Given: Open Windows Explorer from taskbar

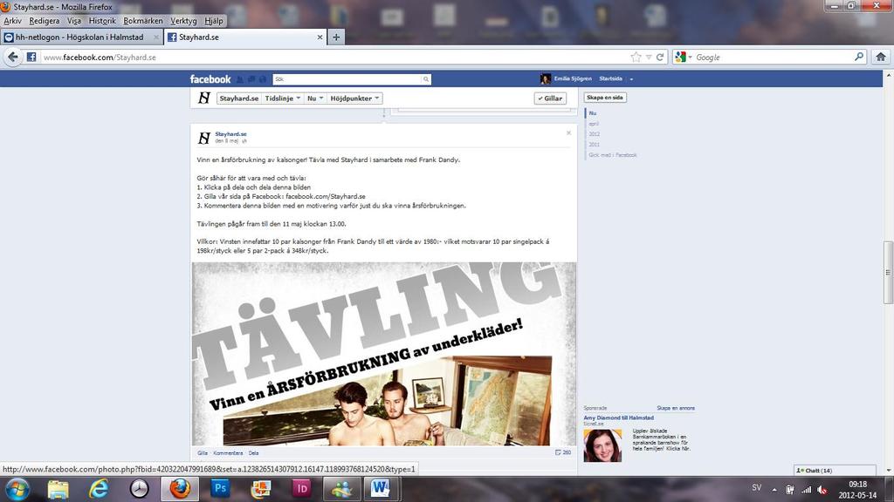Looking at the screenshot, I should point(58,489).
